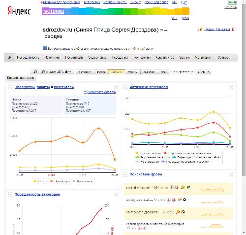This screenshot has height=235, width=246.
Task: Close the Просмотры, визиты и посетители widget
Action: click(x=116, y=87)
